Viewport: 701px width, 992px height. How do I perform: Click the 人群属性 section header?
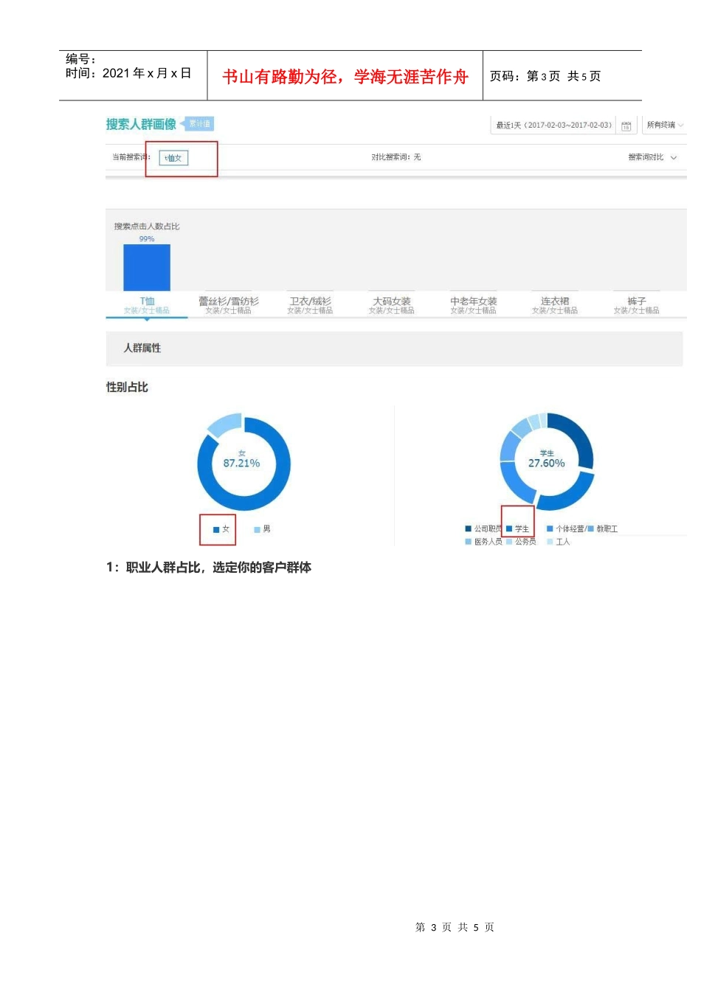tap(394, 348)
